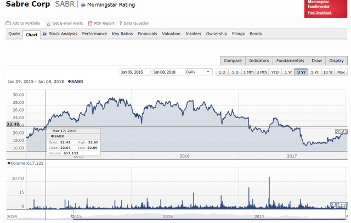Viewport: 351px width, 223px height.
Task: Click the left handle of range slider
Action: click(72, 216)
